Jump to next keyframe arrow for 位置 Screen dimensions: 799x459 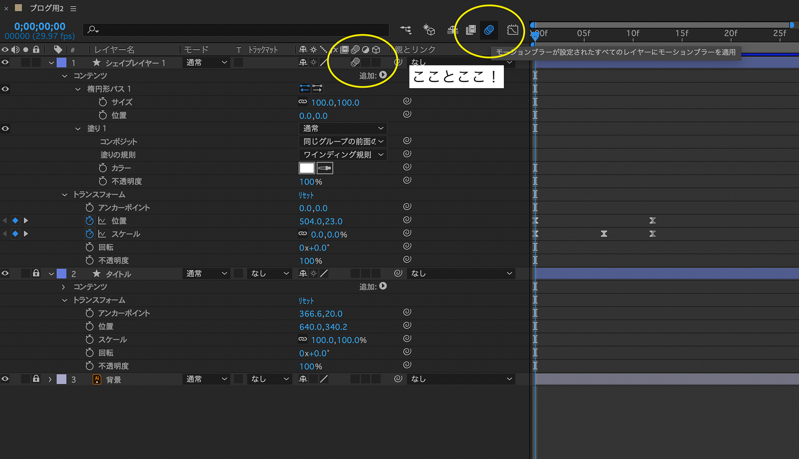(x=26, y=221)
